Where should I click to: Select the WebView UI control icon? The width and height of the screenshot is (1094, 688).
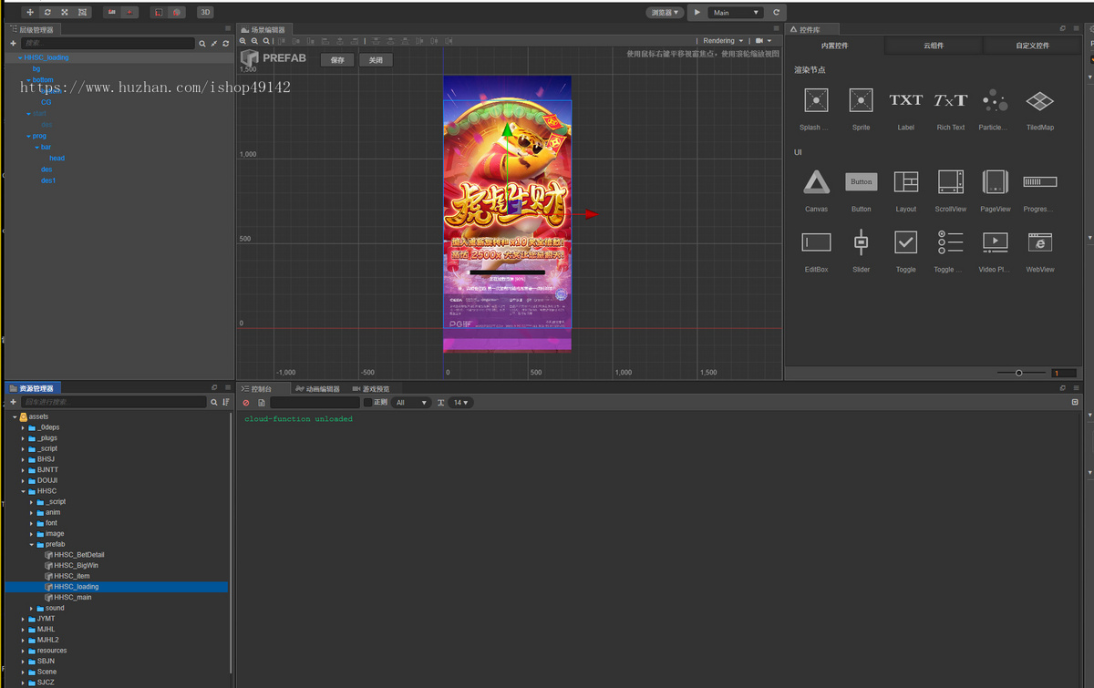1039,242
